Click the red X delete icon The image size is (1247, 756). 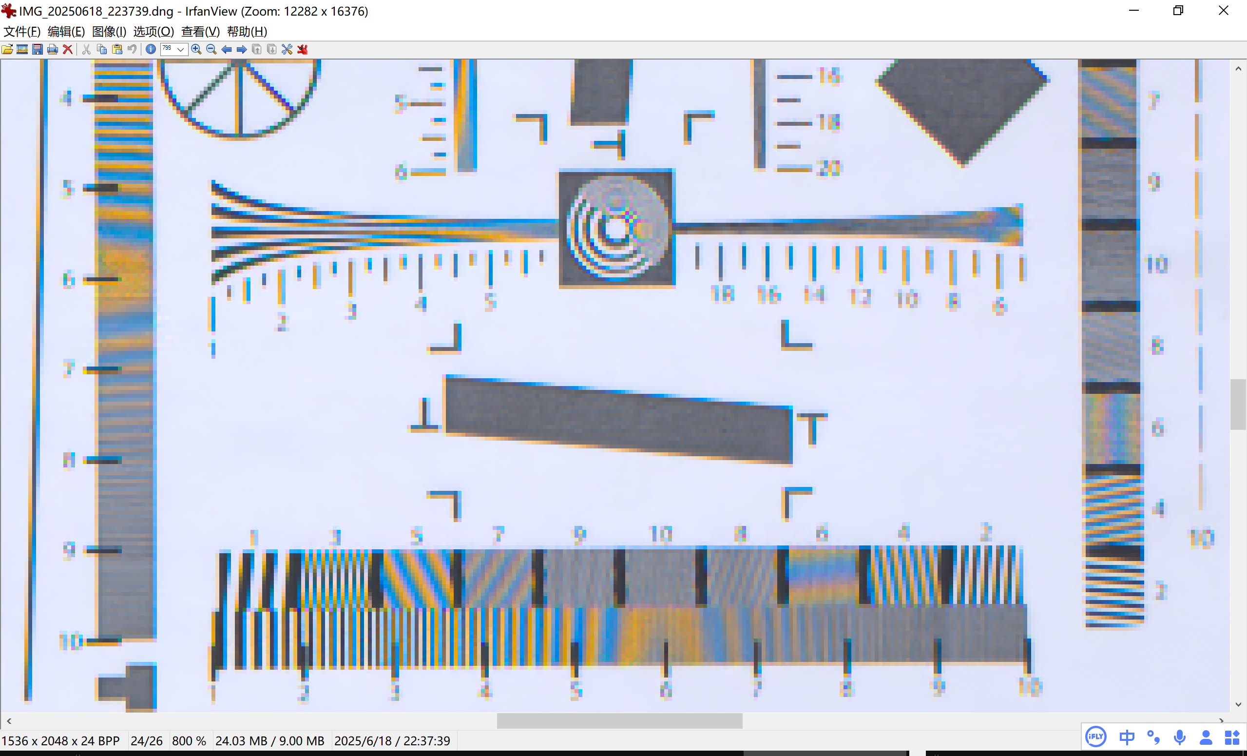tap(67, 49)
